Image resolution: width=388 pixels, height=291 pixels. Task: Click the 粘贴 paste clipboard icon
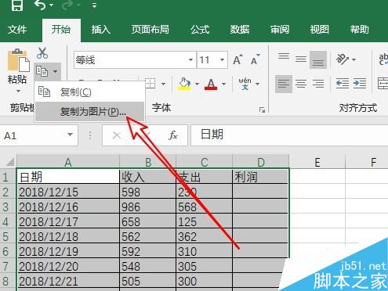coord(18,60)
